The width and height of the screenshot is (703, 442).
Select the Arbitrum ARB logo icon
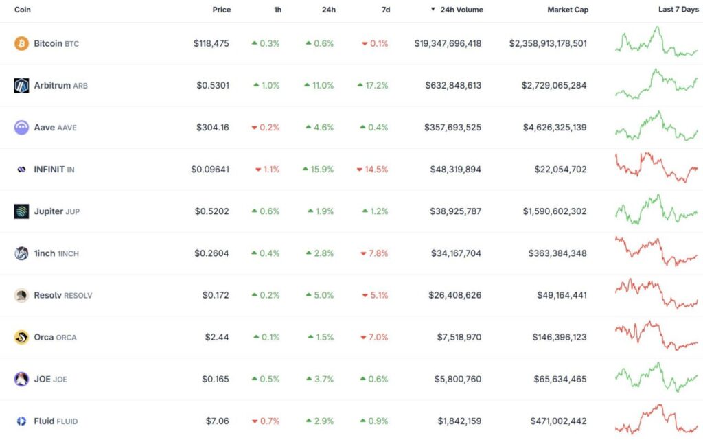pyautogui.click(x=21, y=85)
